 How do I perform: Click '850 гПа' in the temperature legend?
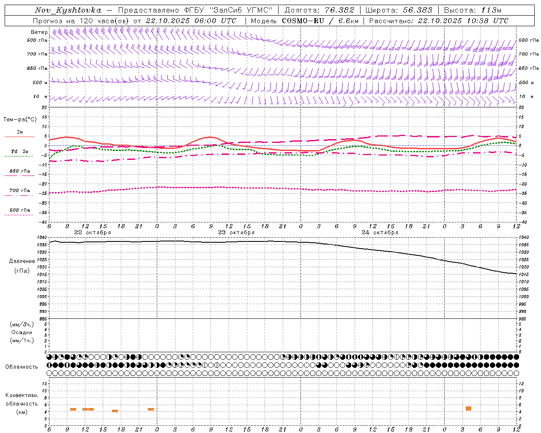19,171
